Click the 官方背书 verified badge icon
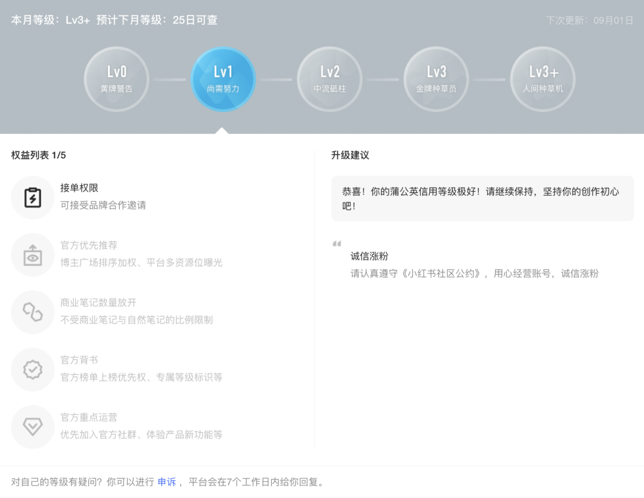644x498 pixels. tap(33, 370)
